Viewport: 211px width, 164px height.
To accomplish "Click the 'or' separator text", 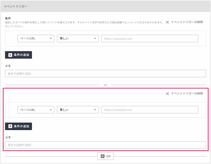I will coord(105,85).
